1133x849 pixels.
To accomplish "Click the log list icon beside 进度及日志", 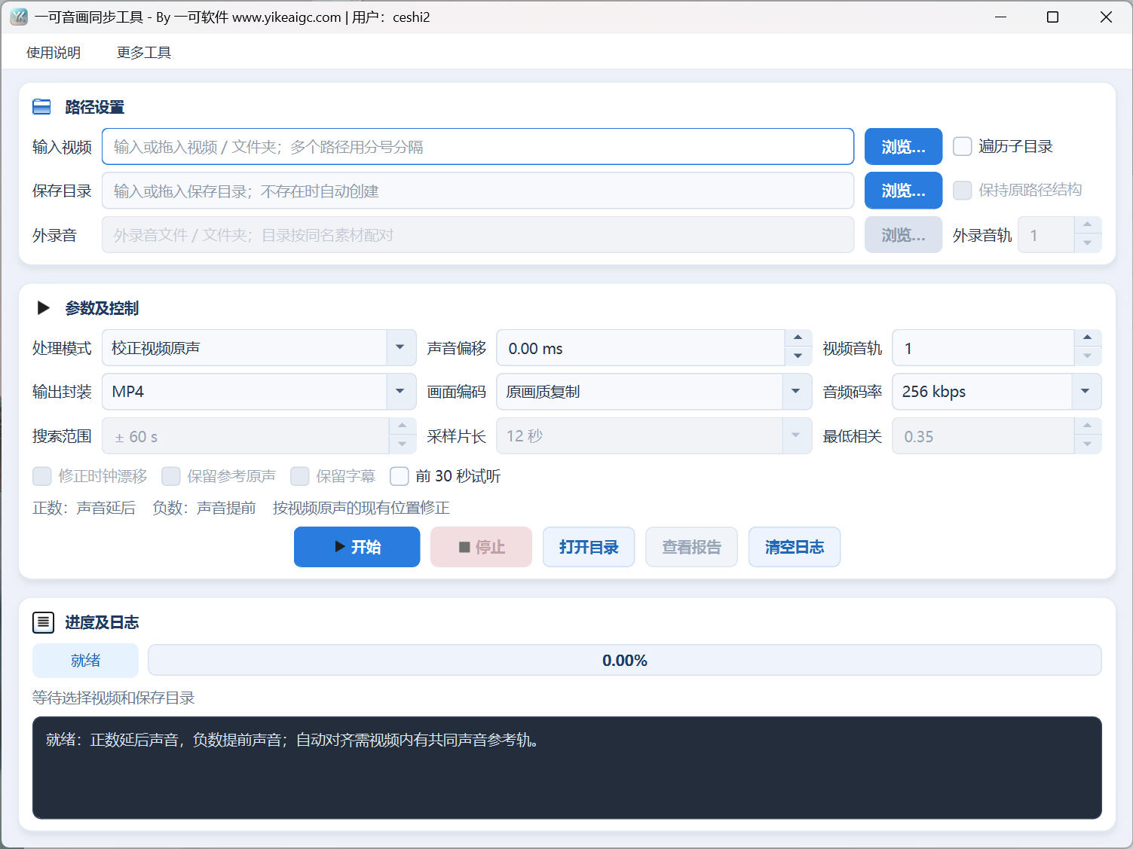I will (44, 622).
